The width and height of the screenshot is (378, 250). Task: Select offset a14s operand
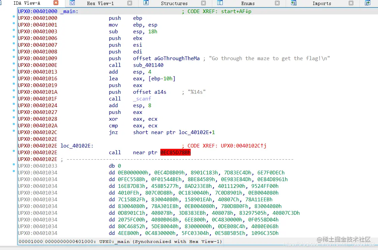click(x=150, y=92)
